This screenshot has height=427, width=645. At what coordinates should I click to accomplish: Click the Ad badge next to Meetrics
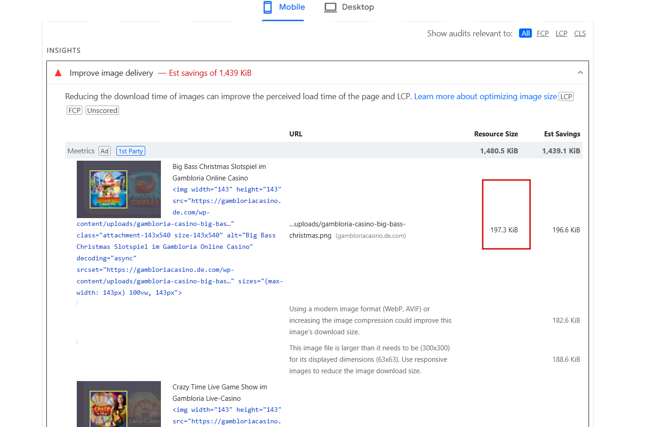(105, 151)
